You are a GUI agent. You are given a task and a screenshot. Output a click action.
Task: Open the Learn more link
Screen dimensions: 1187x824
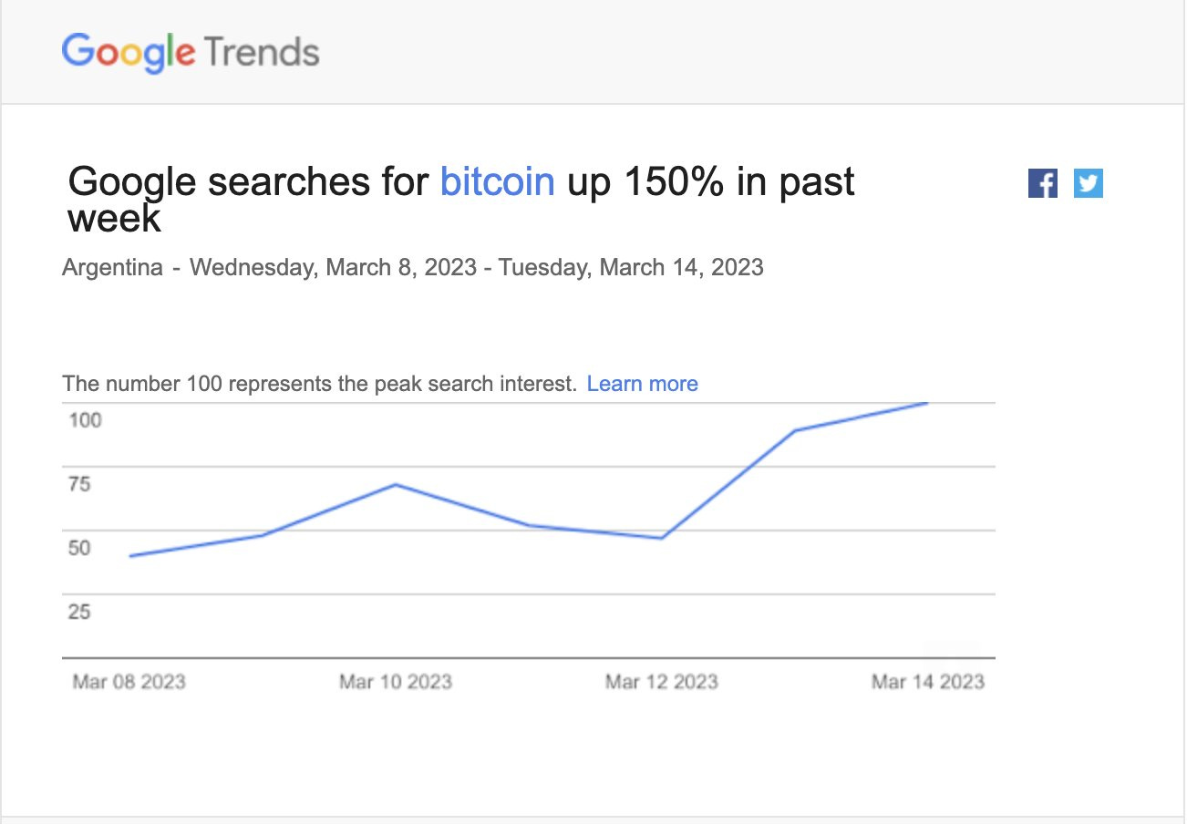(642, 384)
